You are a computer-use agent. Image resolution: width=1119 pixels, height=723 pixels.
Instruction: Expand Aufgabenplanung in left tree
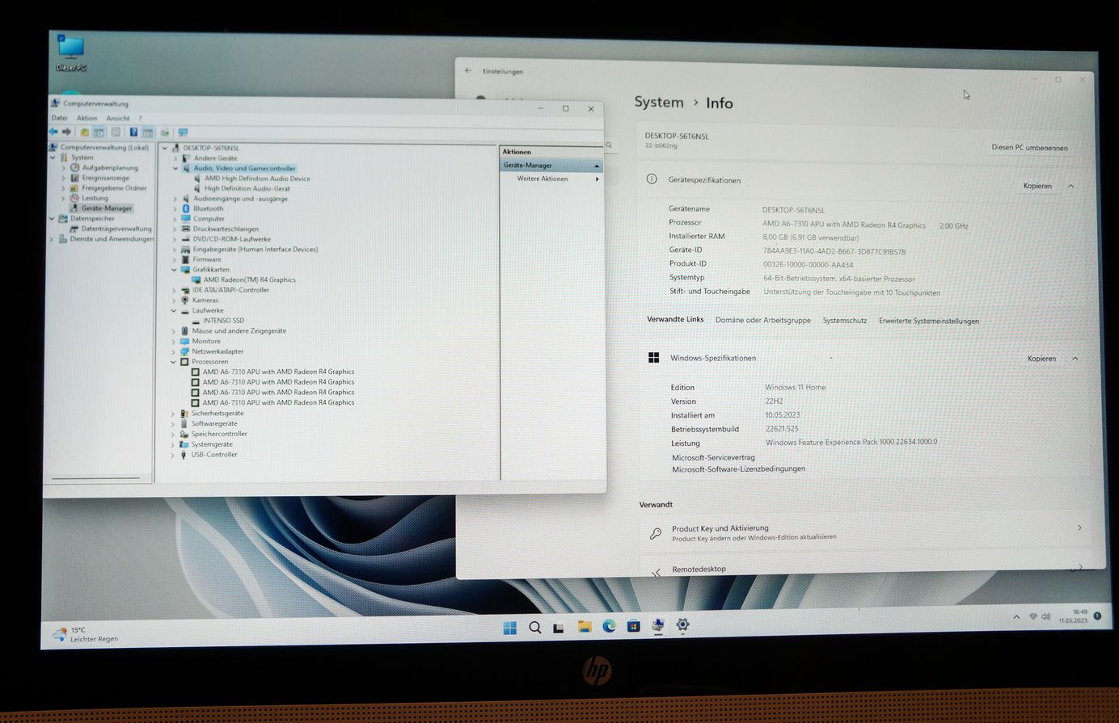(64, 168)
